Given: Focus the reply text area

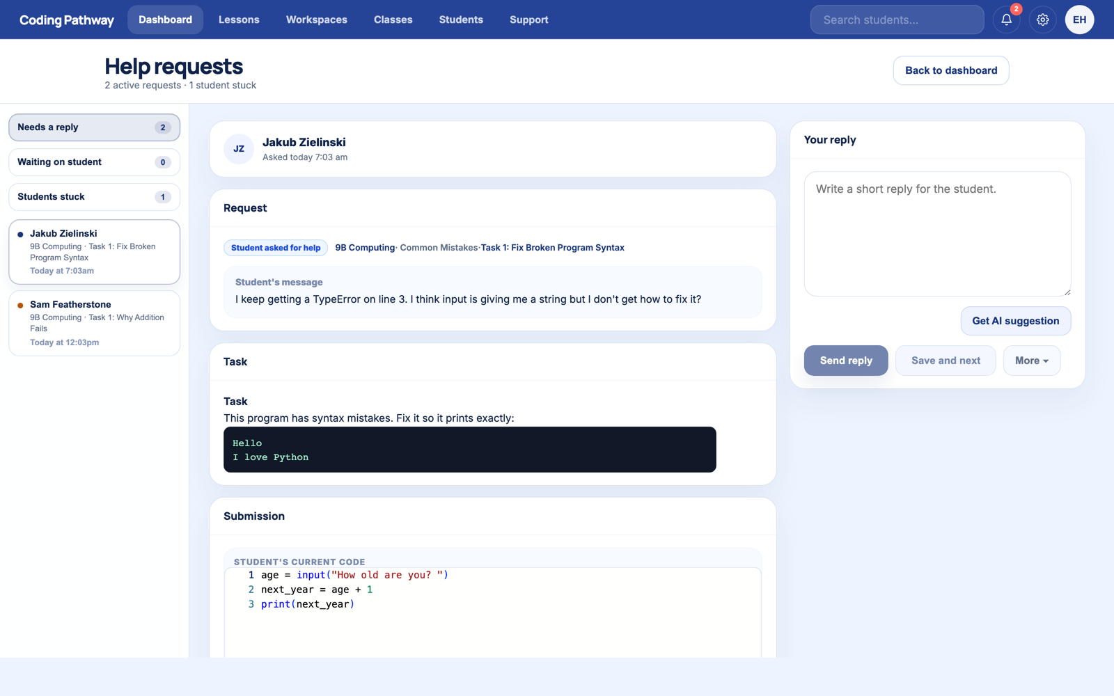Looking at the screenshot, I should (937, 234).
